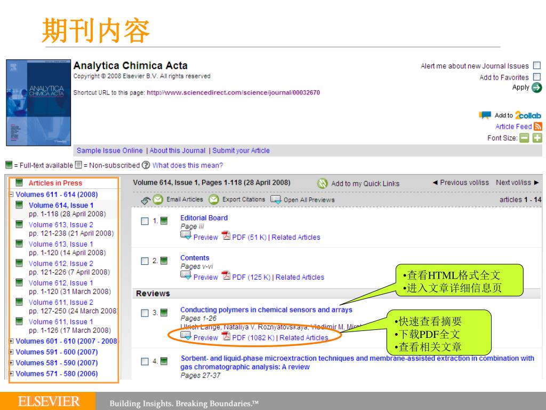
Task: Click the Open All Previews icon
Action: tap(276, 200)
